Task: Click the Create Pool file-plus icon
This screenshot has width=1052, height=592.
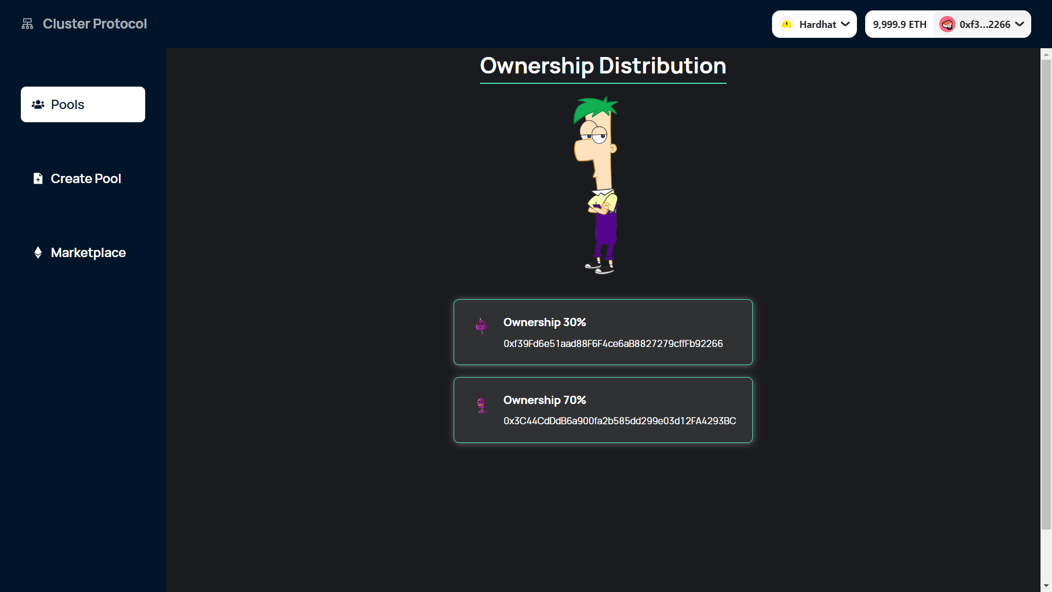Action: click(38, 179)
